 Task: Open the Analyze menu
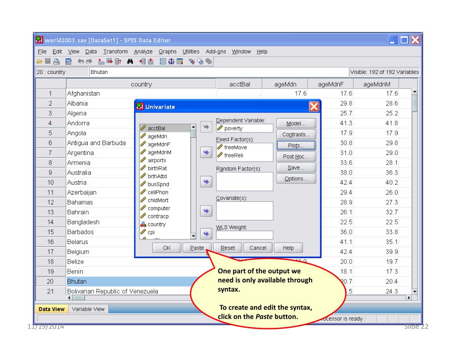coord(143,52)
